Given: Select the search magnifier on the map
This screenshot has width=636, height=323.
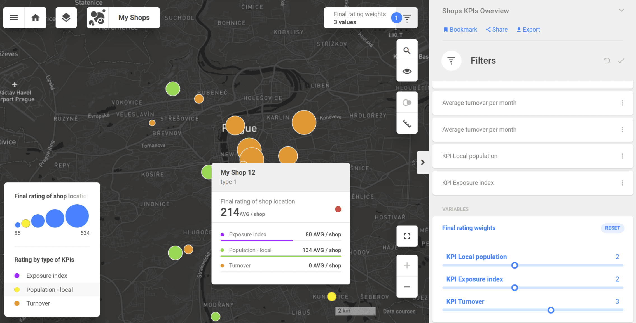Looking at the screenshot, I should [x=407, y=50].
